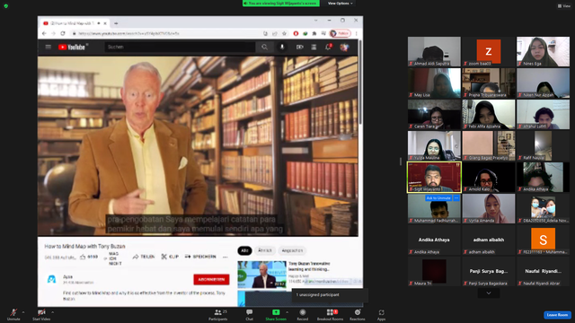Open the Zoom Chat panel

click(250, 315)
